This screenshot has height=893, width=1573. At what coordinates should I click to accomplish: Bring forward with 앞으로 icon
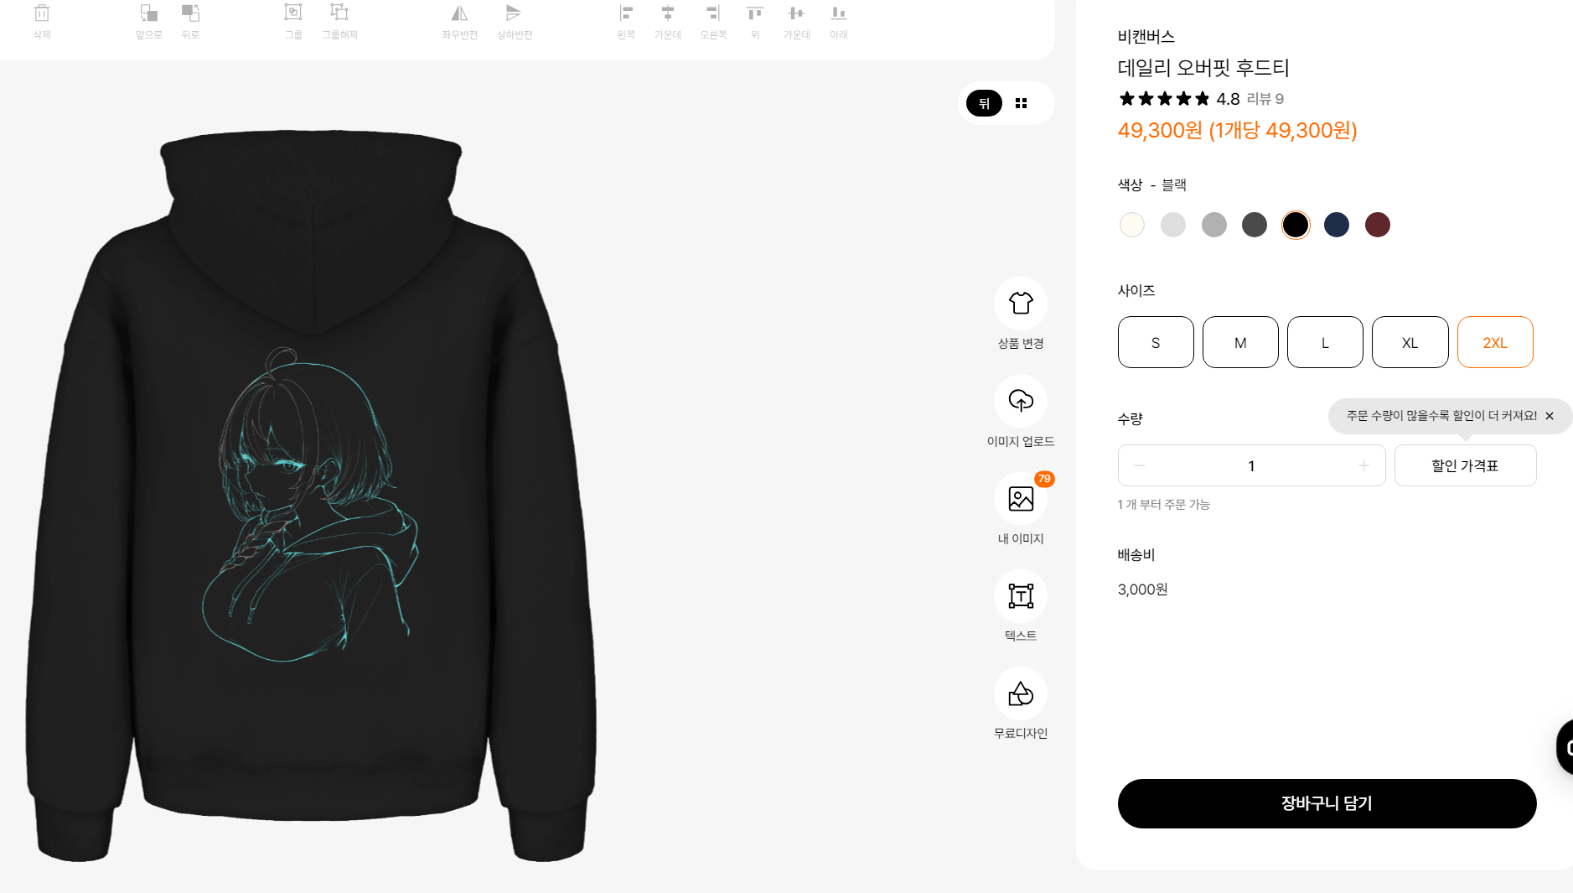coord(148,13)
